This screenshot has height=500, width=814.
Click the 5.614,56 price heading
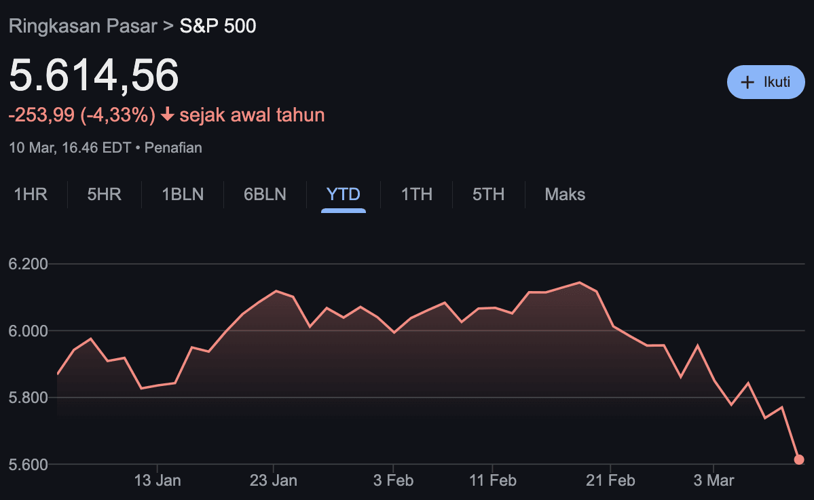(x=93, y=75)
